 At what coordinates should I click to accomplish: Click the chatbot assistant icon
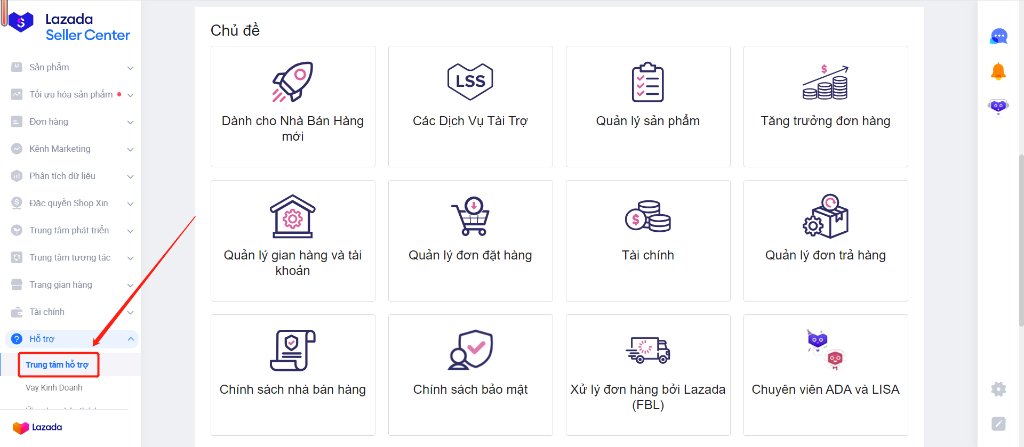(998, 107)
